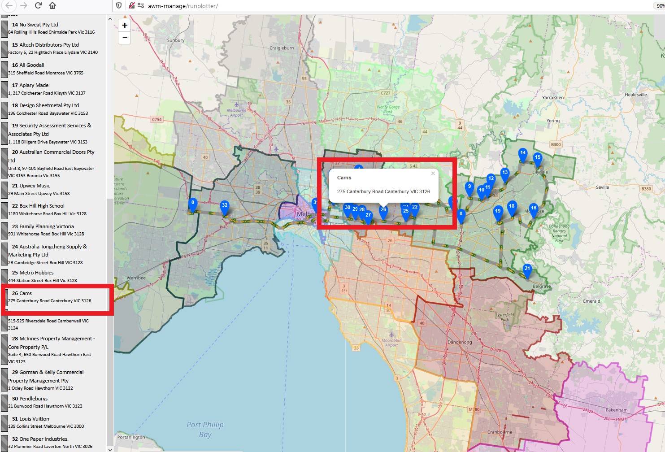This screenshot has height=452, width=665.
Task: Click map marker 13
Action: (505, 175)
